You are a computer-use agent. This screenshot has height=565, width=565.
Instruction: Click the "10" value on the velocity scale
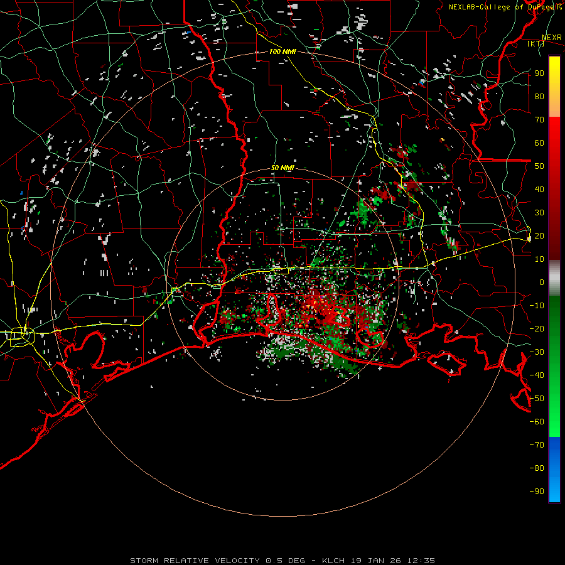point(539,259)
